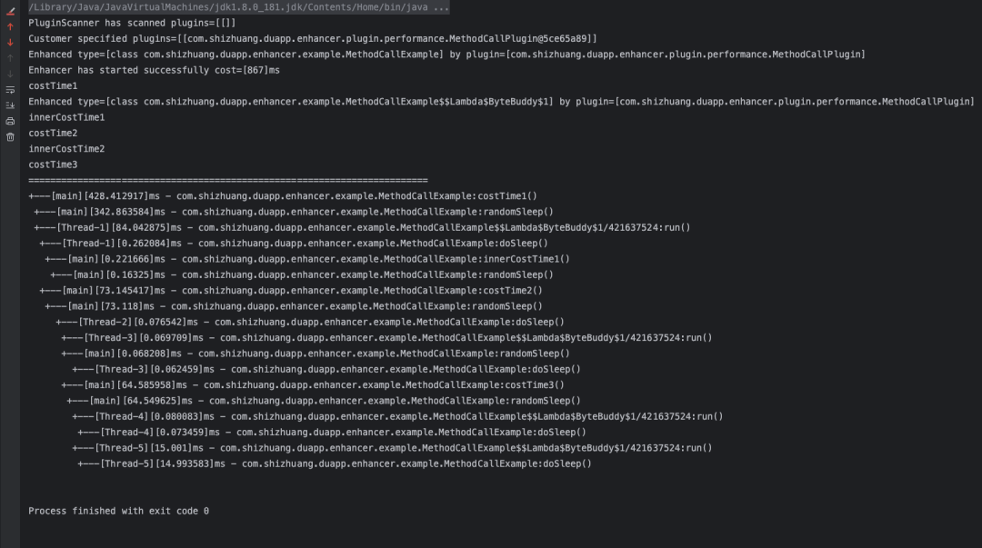Click the red pencil icon in console gutter
The width and height of the screenshot is (982, 548).
coord(10,12)
